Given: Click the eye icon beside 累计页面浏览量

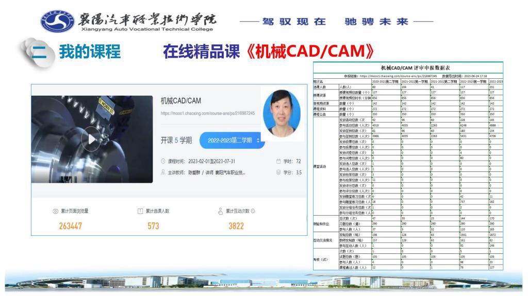Looking at the screenshot, I should [x=55, y=211].
